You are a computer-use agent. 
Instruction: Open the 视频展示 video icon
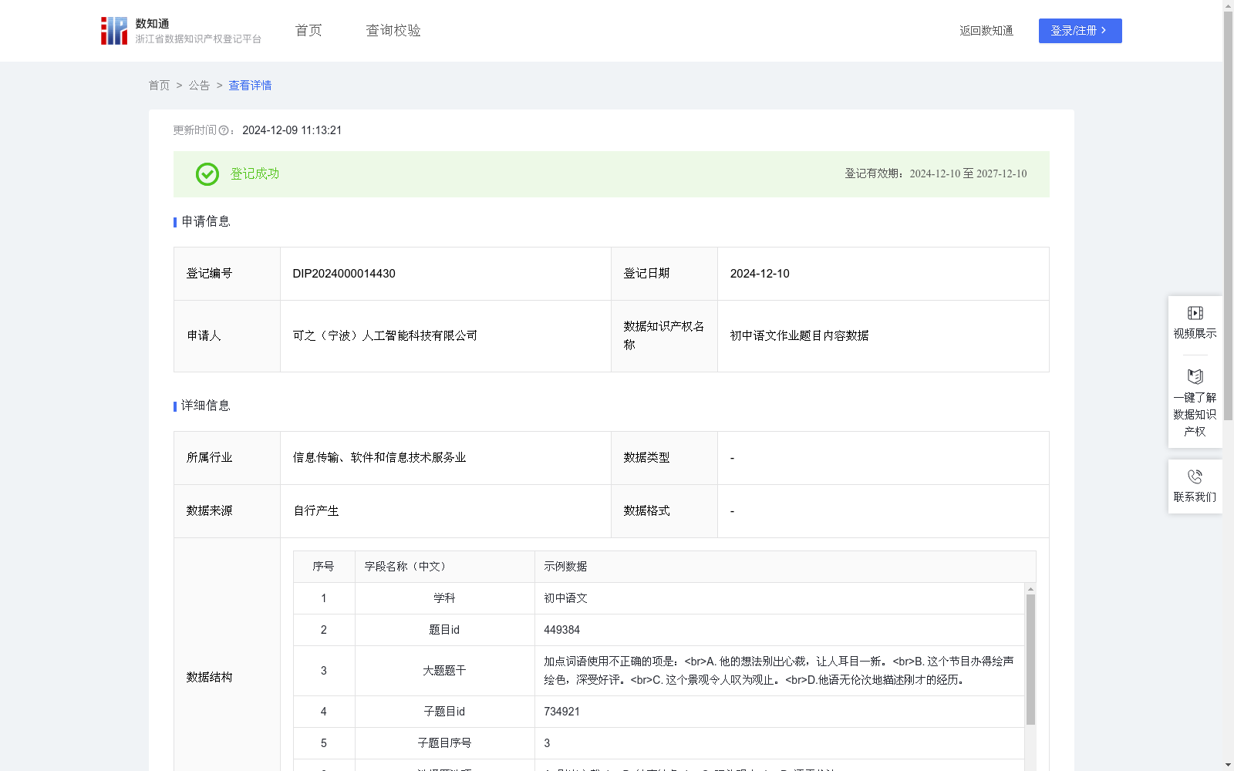click(1195, 313)
